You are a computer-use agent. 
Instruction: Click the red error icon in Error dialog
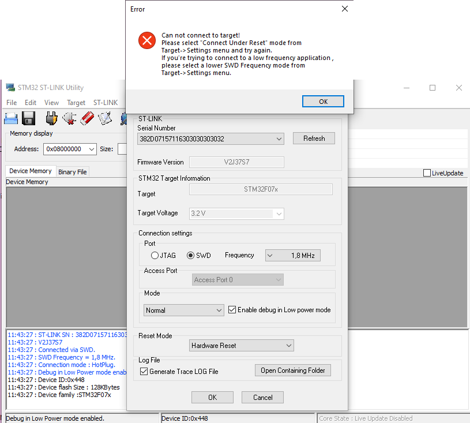pyautogui.click(x=147, y=40)
